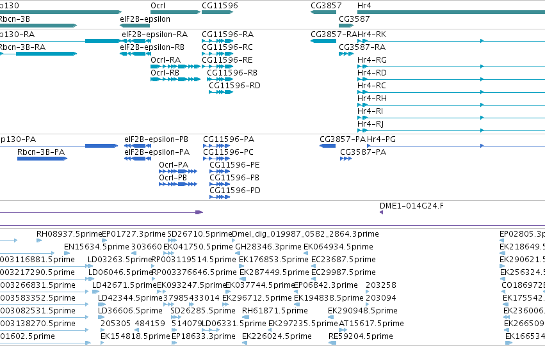Open the CG3587 gene feature
Viewport: 545px width, 346px height.
(x=346, y=26)
